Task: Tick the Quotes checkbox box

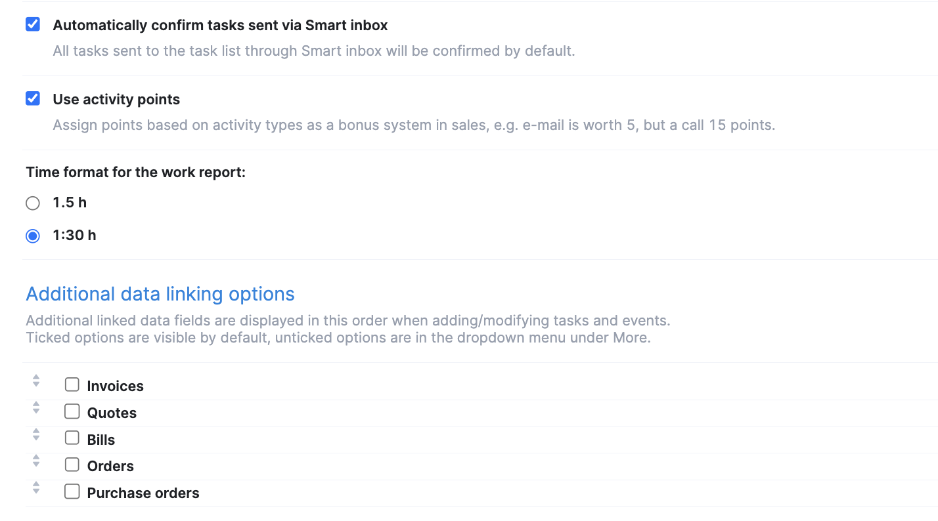Action: click(x=72, y=411)
